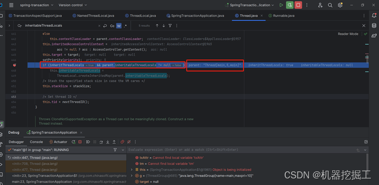
Task: Click Step Out in debug toolbar
Action: click(114, 142)
